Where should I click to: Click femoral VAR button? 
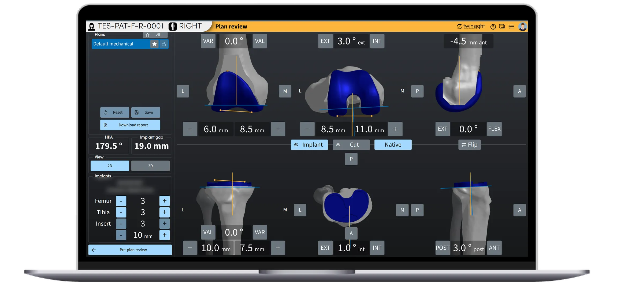click(x=208, y=41)
